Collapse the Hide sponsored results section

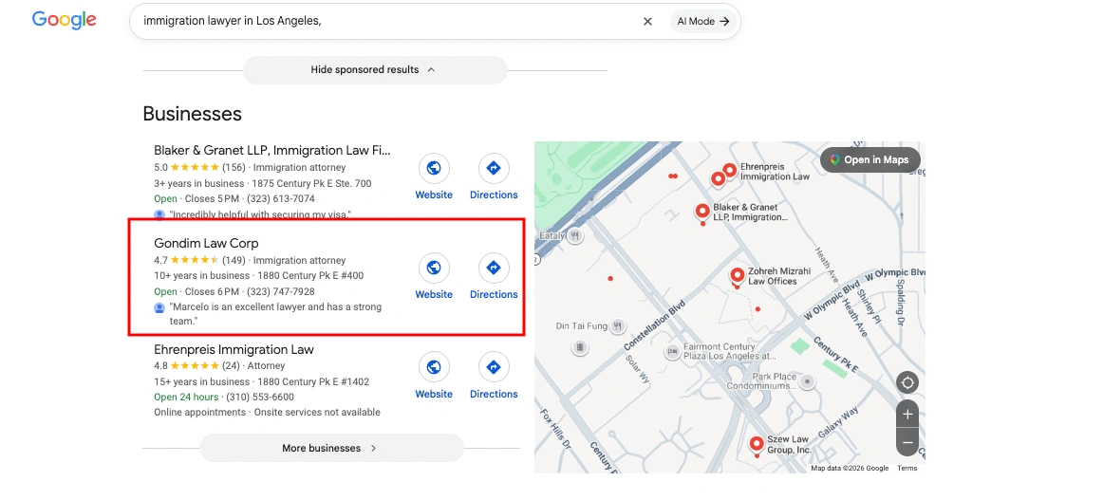(375, 69)
